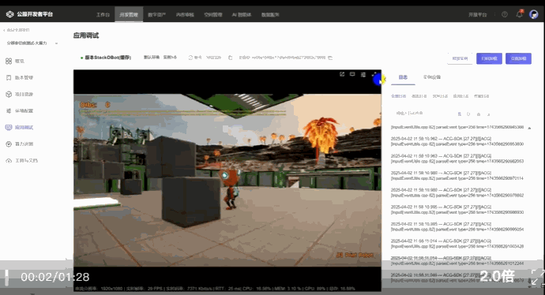The width and height of the screenshot is (545, 295).
Task: Click the white outlined button near top right
Action: (x=460, y=58)
